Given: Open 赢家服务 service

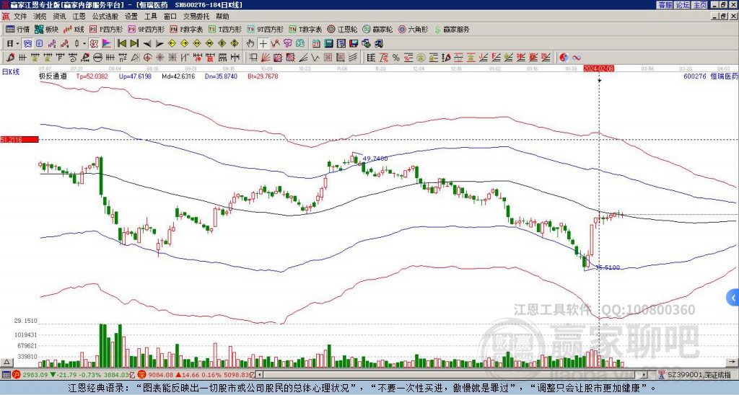Looking at the screenshot, I should coord(452,29).
